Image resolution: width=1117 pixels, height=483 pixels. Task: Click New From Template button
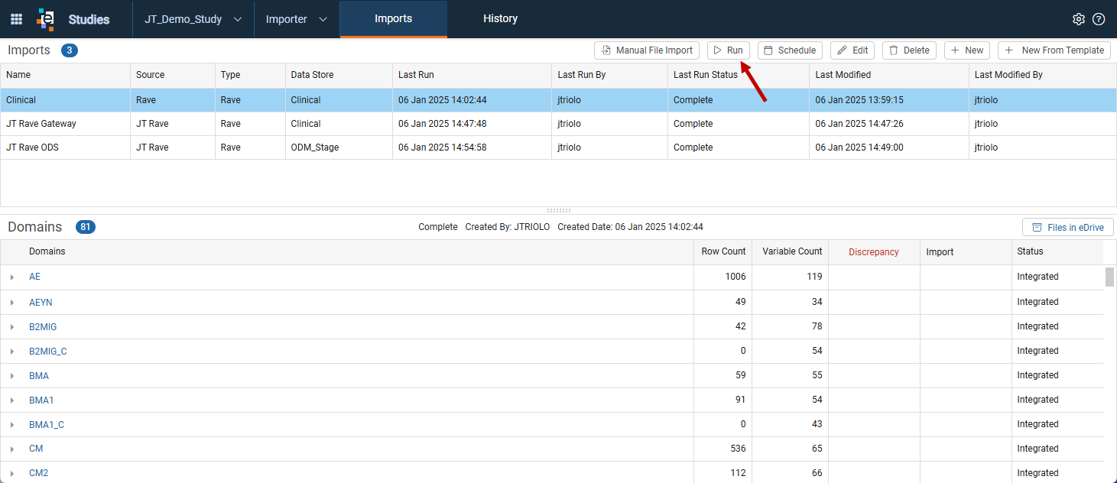(1055, 50)
